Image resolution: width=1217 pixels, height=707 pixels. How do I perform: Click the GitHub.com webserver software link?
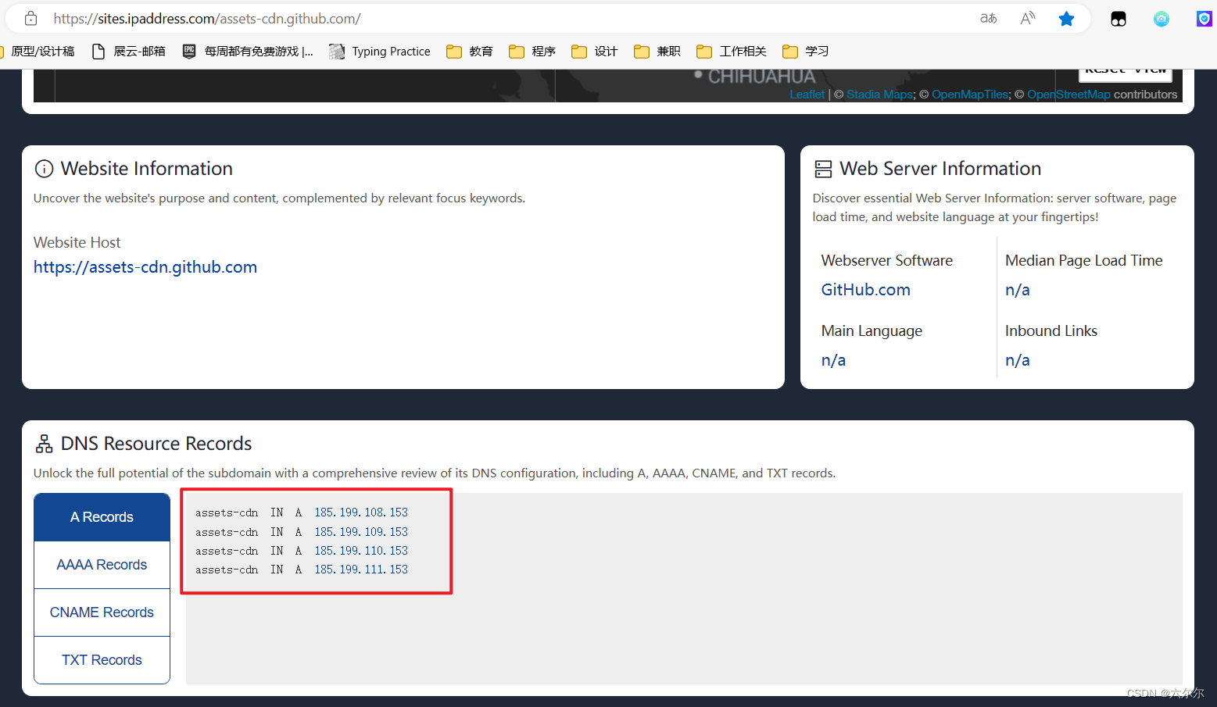pos(865,290)
